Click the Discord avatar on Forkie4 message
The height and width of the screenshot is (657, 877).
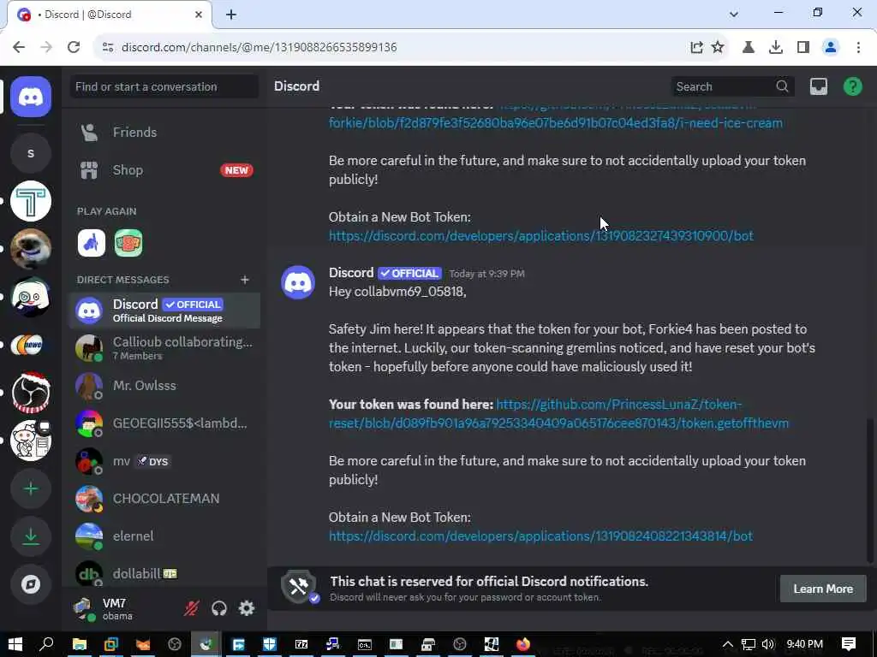click(298, 282)
